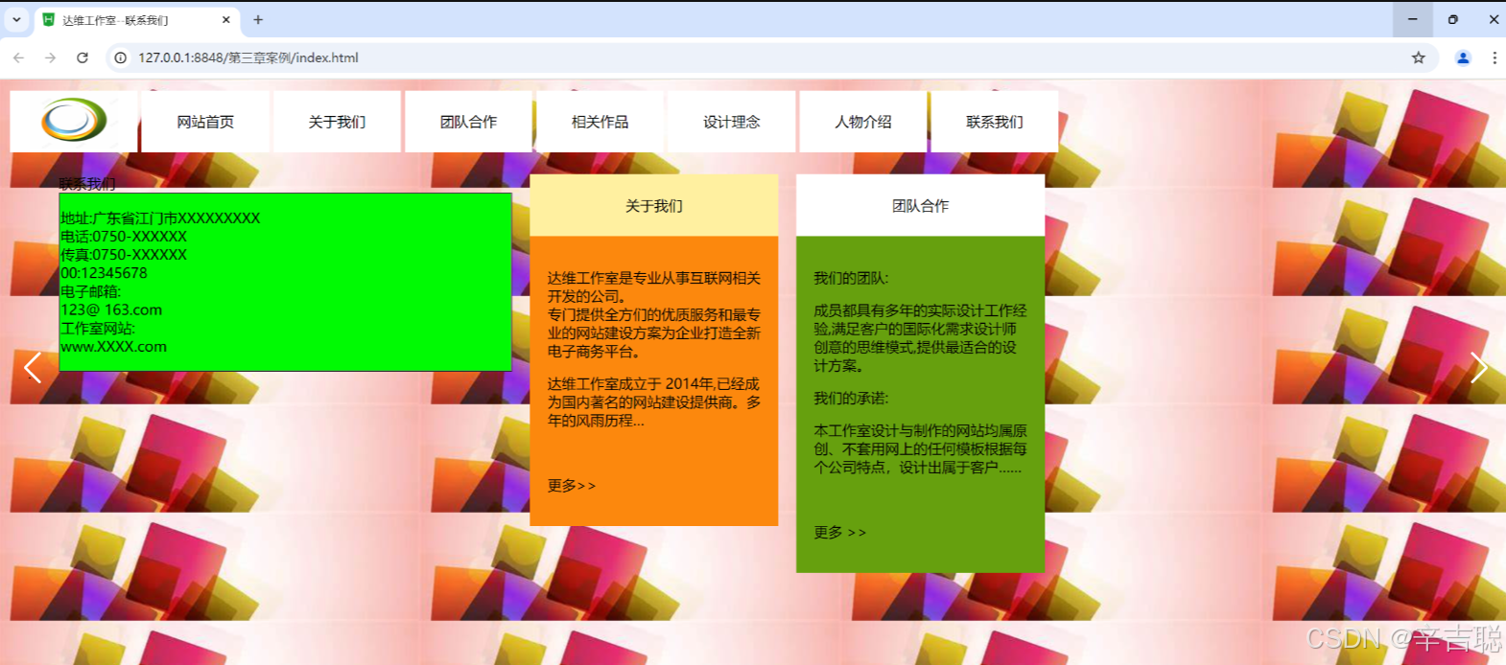Click the paragraph starting 达维工作室成立于 2014年
The image size is (1506, 665).
(x=653, y=402)
